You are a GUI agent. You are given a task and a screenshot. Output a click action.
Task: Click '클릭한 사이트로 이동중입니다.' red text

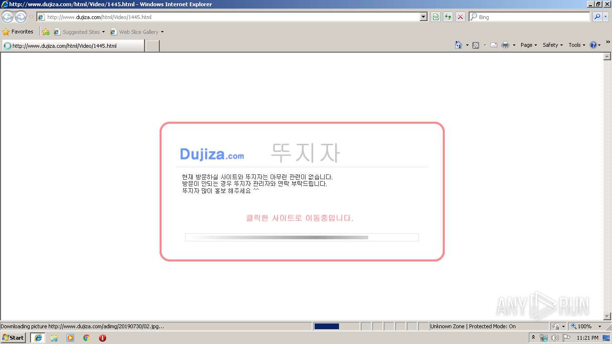(x=300, y=218)
